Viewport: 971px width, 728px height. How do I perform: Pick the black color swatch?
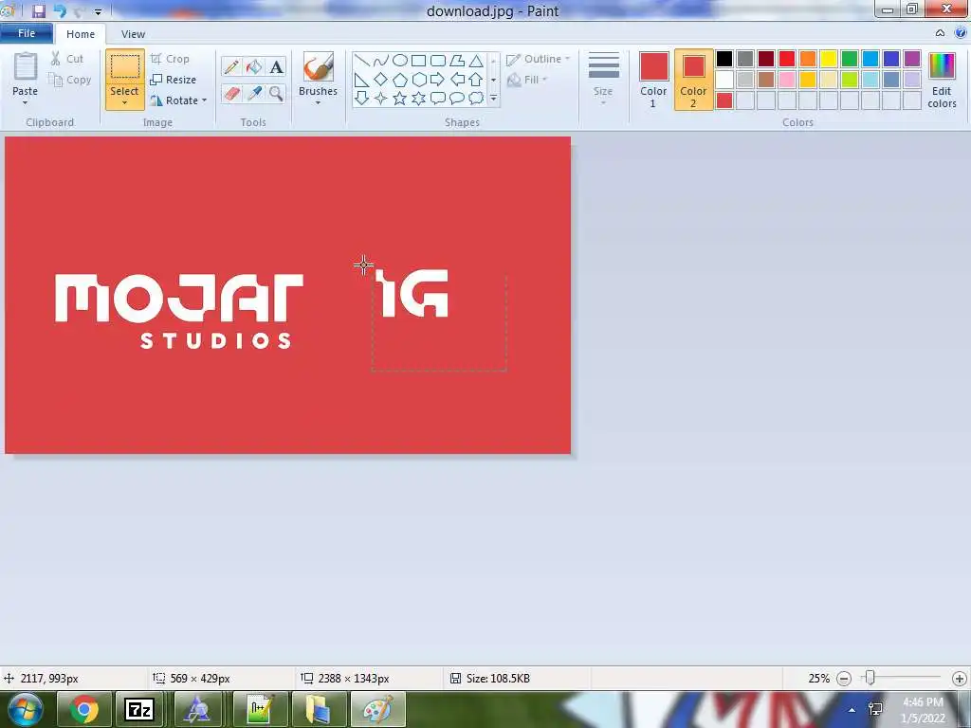click(724, 59)
